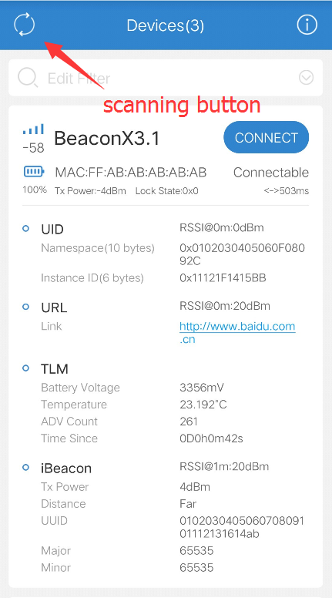This screenshot has width=332, height=598.
Task: Select the TLM bullet marker
Action: pyautogui.click(x=26, y=368)
